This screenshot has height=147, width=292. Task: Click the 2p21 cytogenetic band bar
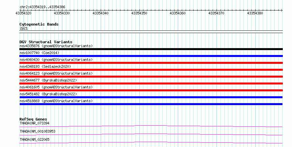pos(151,32)
